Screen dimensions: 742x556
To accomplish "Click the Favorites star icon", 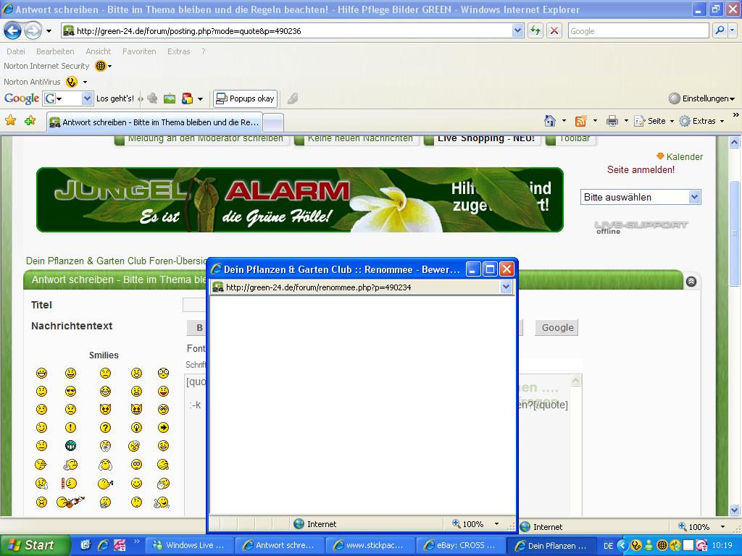I will [x=11, y=121].
